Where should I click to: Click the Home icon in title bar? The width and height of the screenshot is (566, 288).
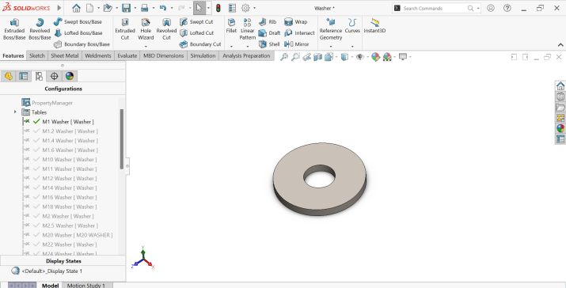76,8
